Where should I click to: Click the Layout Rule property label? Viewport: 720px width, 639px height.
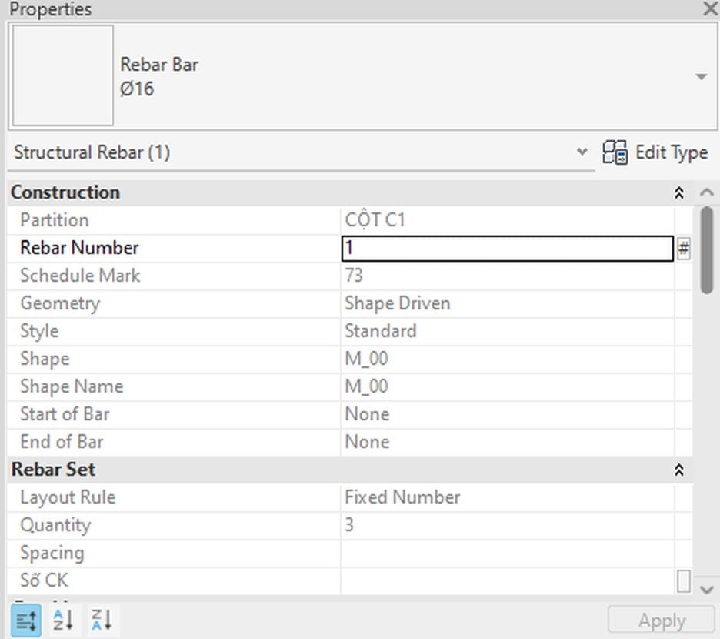coord(68,497)
